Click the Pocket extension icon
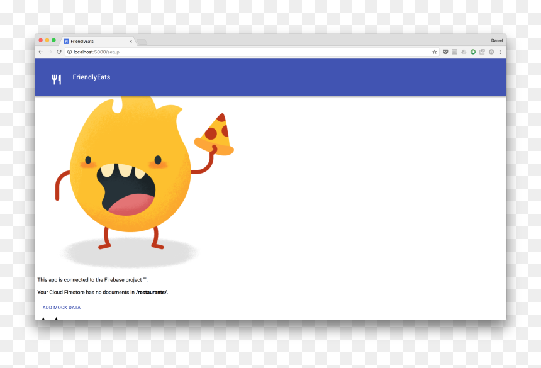 445,52
